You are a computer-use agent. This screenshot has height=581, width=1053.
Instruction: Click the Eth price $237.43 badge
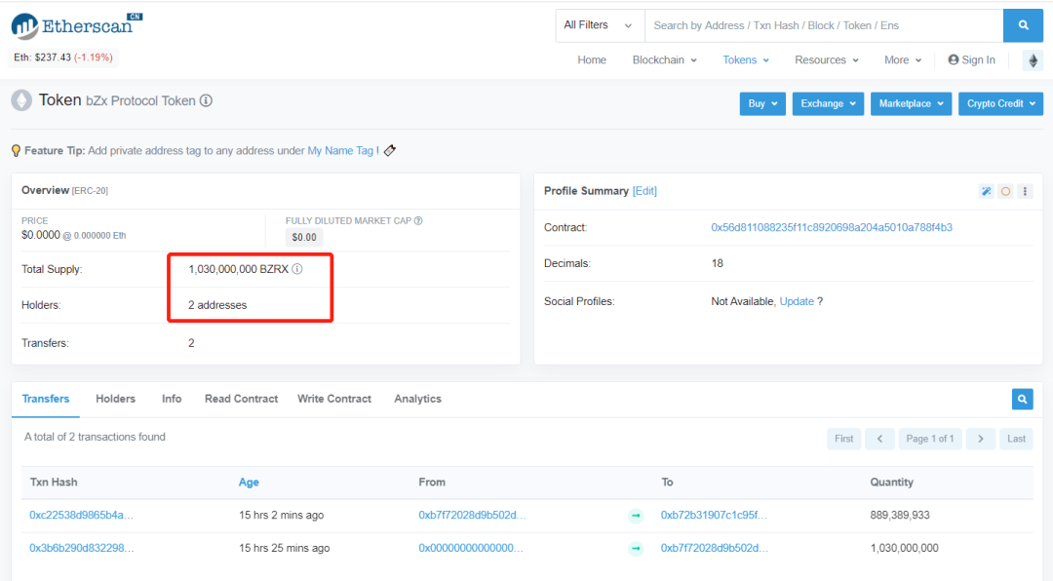[63, 58]
